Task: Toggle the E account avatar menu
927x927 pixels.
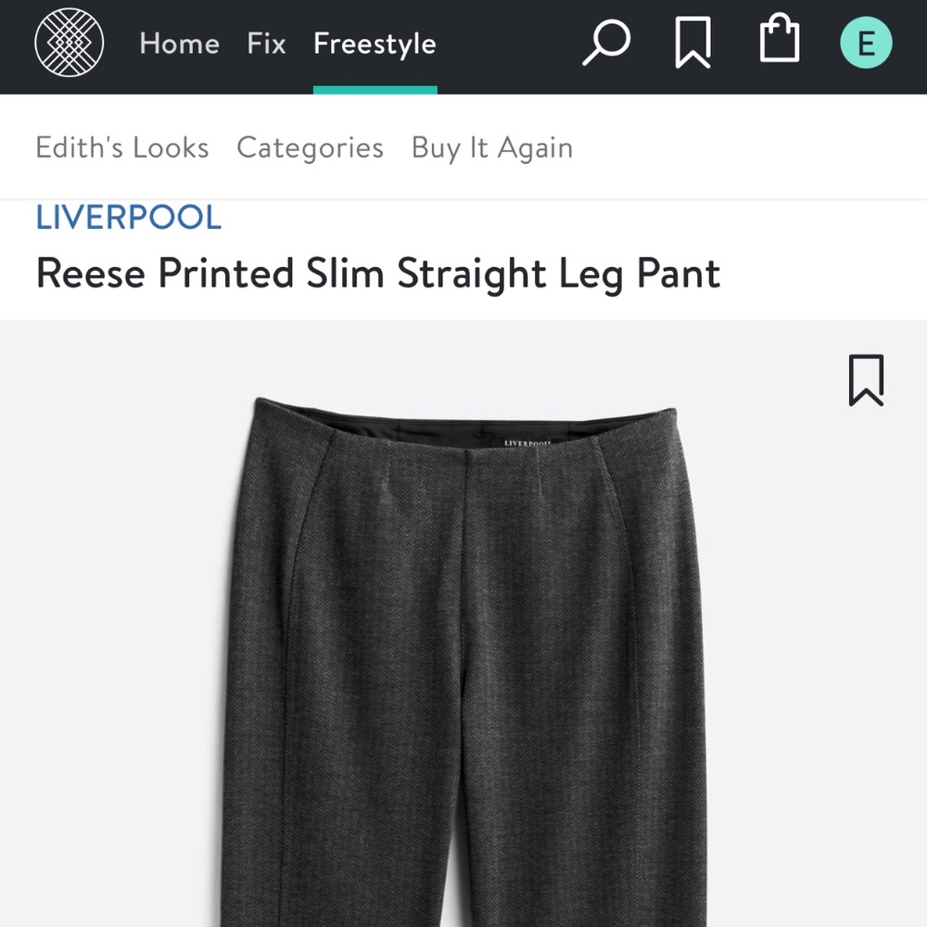Action: point(865,42)
